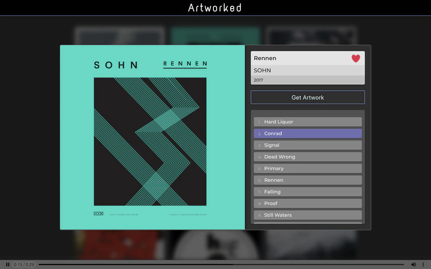The height and width of the screenshot is (269, 431).
Task: Unfavorite the album with the red heart icon
Action: [356, 59]
